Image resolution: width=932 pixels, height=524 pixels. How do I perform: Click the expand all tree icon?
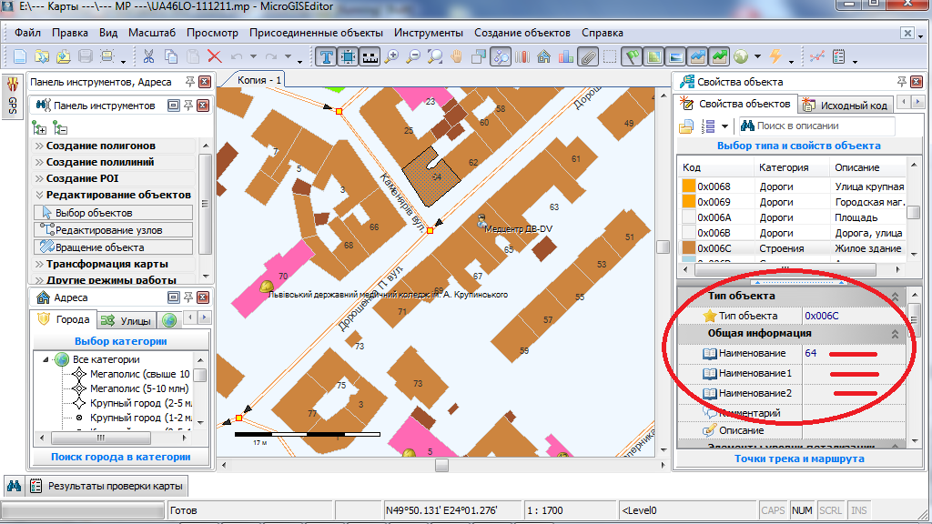click(x=39, y=127)
